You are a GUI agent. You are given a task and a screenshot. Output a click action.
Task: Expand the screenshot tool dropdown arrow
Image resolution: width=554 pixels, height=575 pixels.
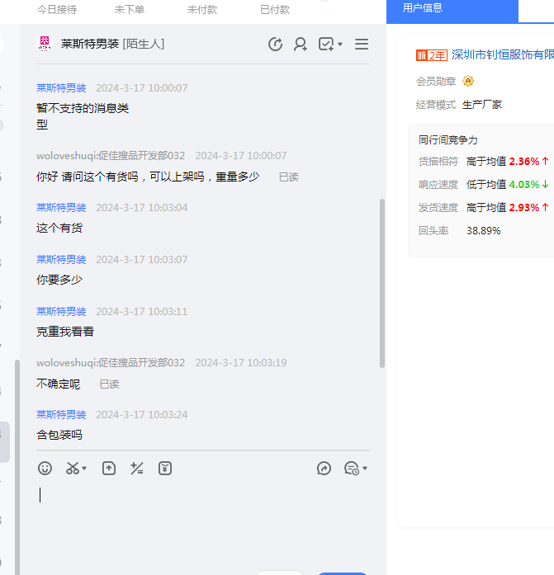pos(84,469)
